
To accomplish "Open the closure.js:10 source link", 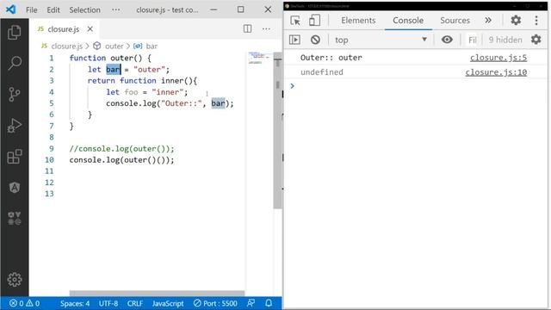I will 496,72.
